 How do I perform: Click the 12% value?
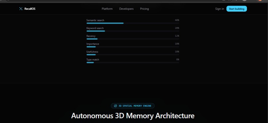[x=177, y=36]
